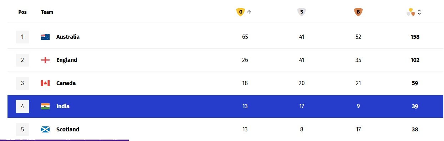Click the England flag icon
The width and height of the screenshot is (444, 141).
[x=45, y=60]
